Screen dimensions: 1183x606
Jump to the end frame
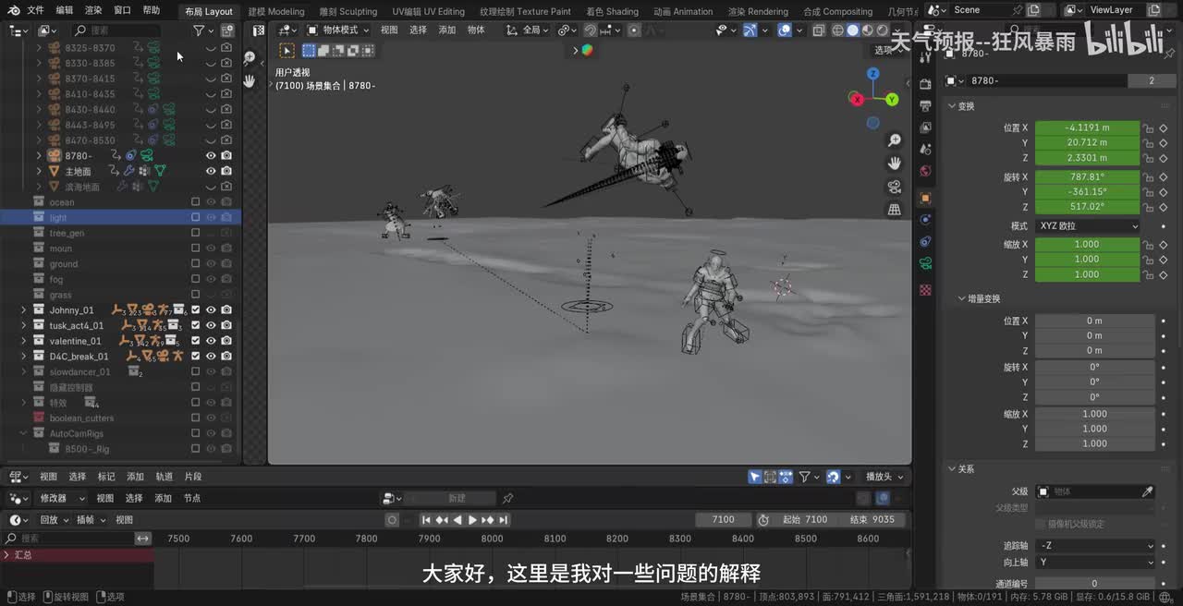point(504,520)
